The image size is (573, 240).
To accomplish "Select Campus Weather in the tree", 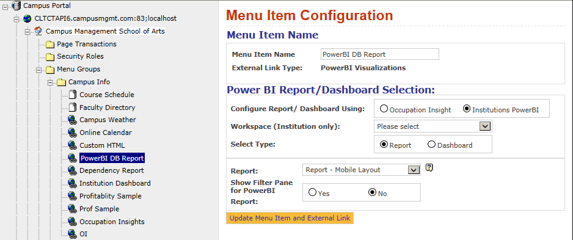I will point(108,120).
